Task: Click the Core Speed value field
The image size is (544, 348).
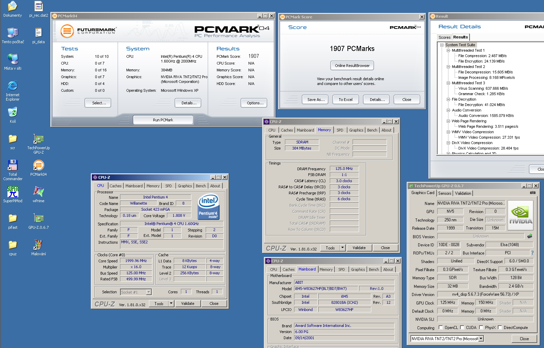Action: pos(136,261)
